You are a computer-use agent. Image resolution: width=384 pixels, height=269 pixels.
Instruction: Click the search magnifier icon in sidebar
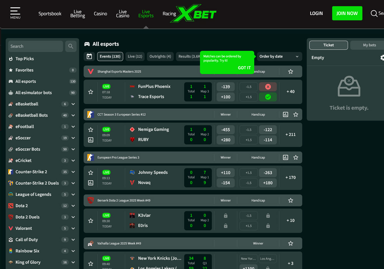(x=71, y=46)
